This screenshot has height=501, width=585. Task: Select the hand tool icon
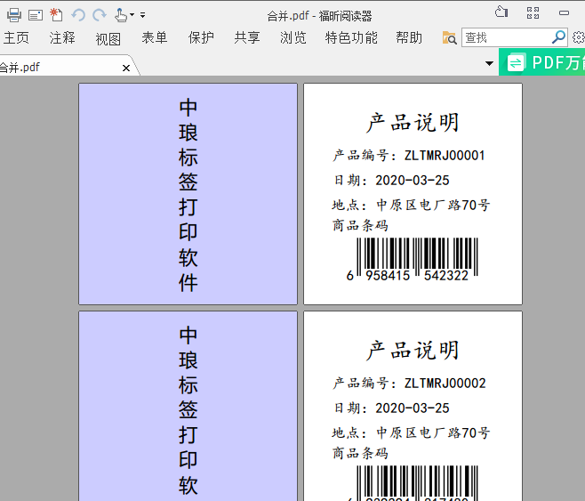[120, 14]
